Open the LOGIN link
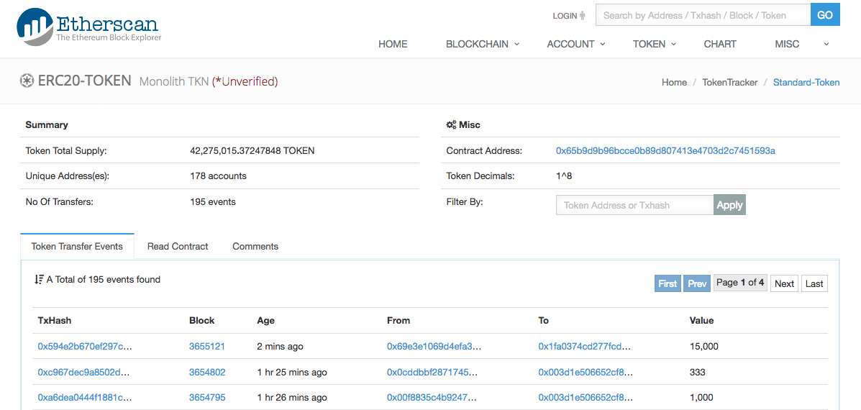The width and height of the screenshot is (861, 410). point(565,16)
